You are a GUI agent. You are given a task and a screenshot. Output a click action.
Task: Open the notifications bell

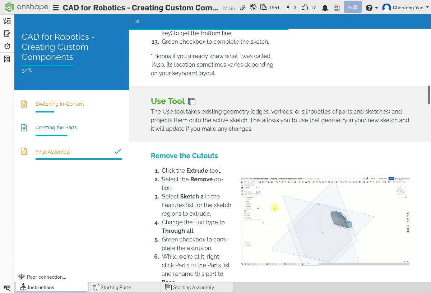[x=325, y=8]
